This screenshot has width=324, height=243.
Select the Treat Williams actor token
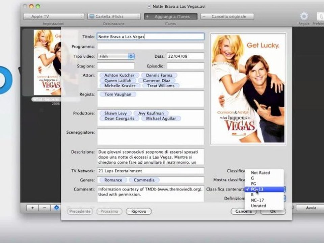(161, 85)
